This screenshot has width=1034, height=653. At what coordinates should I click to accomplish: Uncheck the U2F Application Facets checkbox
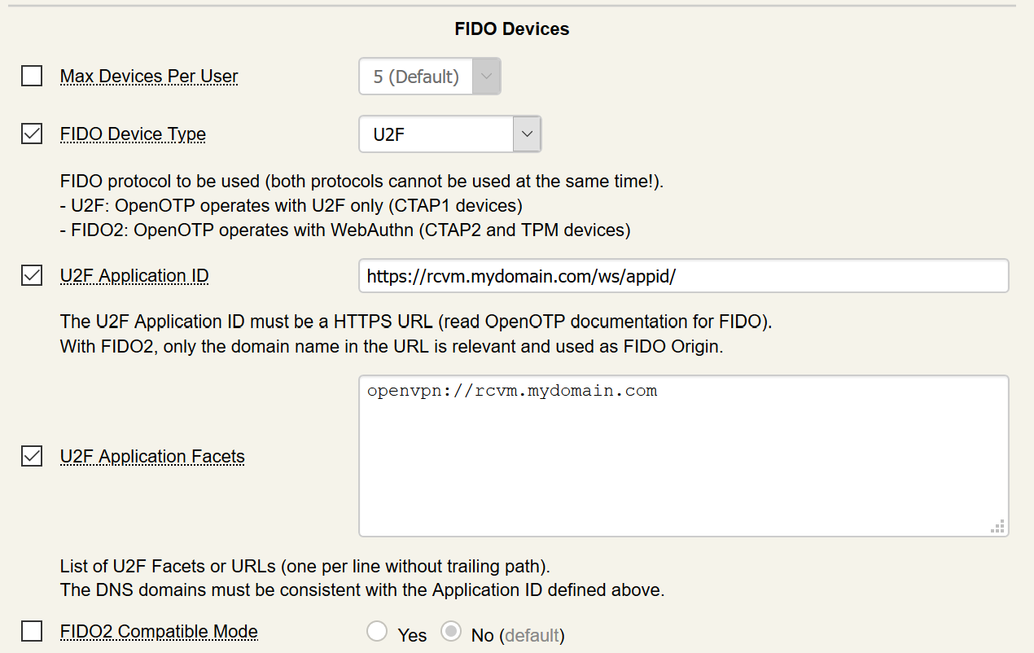(32, 457)
